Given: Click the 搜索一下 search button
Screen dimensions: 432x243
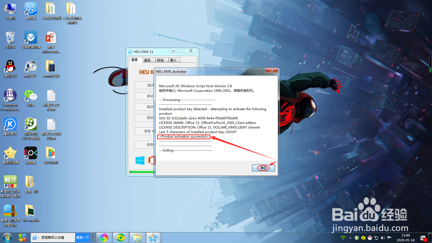Looking at the screenshot, I should click(83, 238).
